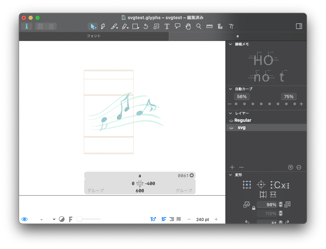The image size is (326, 249).
Task: Switch to list view in toolbar
Action: click(x=51, y=26)
